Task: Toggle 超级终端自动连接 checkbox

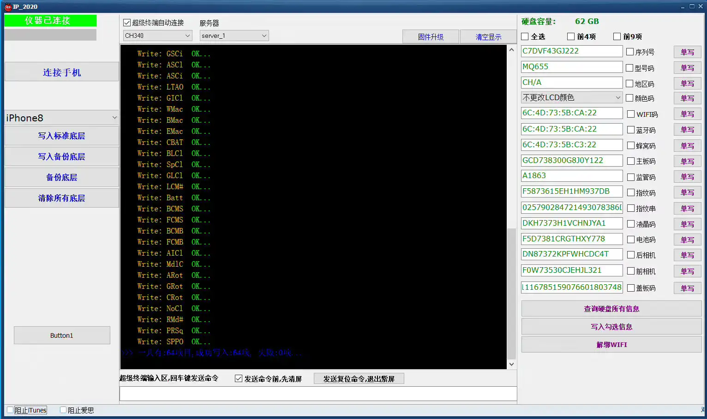Action: point(127,22)
